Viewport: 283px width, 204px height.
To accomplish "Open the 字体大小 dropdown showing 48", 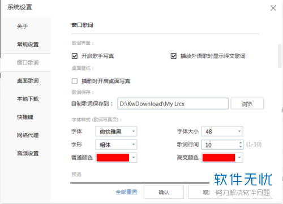I will 222,131.
